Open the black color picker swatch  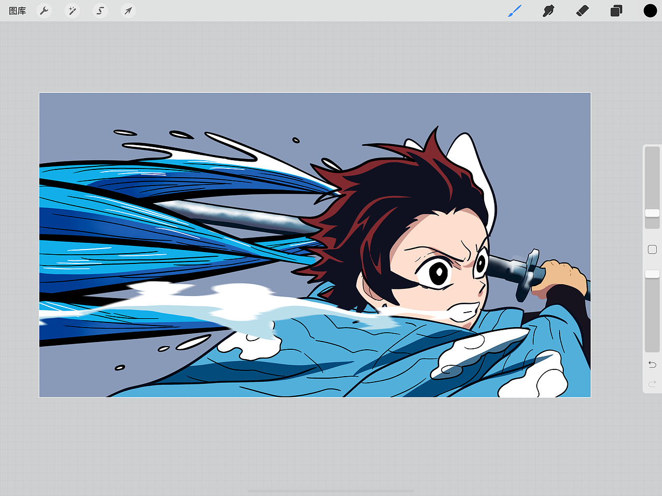(650, 11)
